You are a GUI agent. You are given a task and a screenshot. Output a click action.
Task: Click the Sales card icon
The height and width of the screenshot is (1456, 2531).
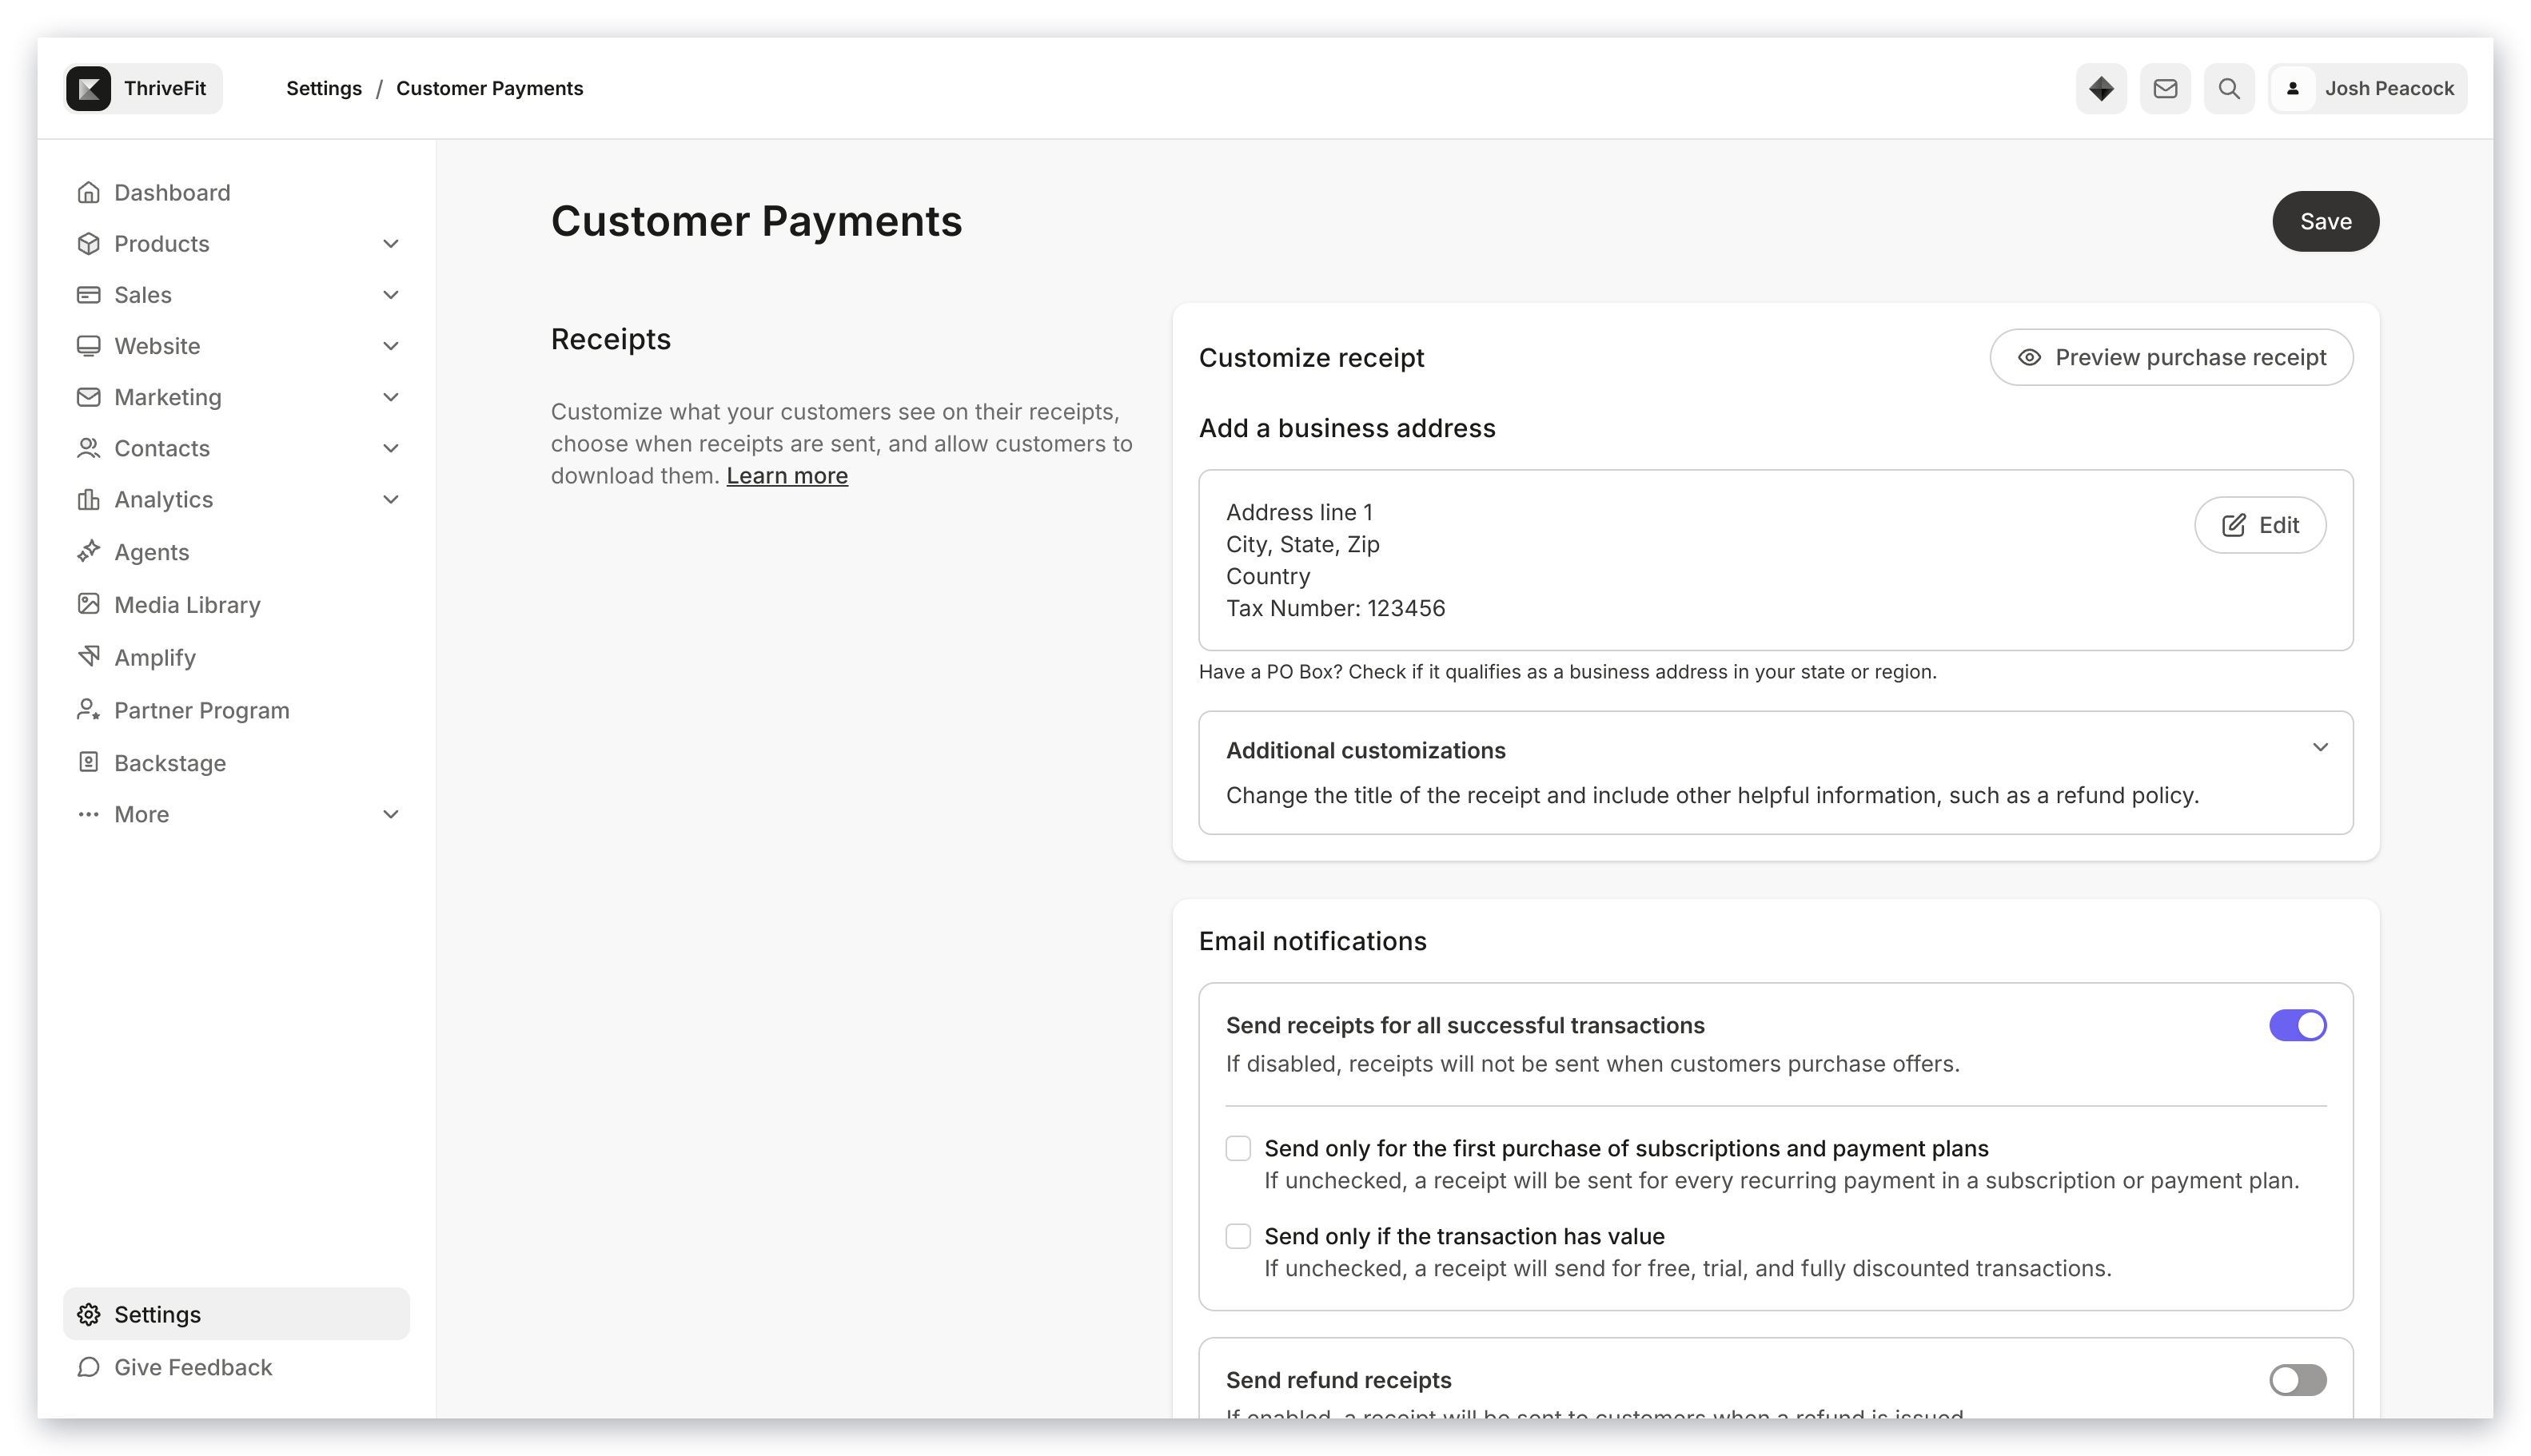pos(89,294)
